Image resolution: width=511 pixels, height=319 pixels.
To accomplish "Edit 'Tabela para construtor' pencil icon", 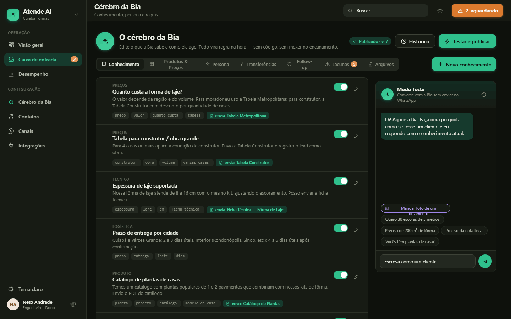I will pyautogui.click(x=356, y=136).
